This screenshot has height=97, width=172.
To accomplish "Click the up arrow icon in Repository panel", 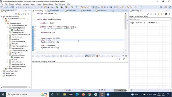I will [159, 14].
